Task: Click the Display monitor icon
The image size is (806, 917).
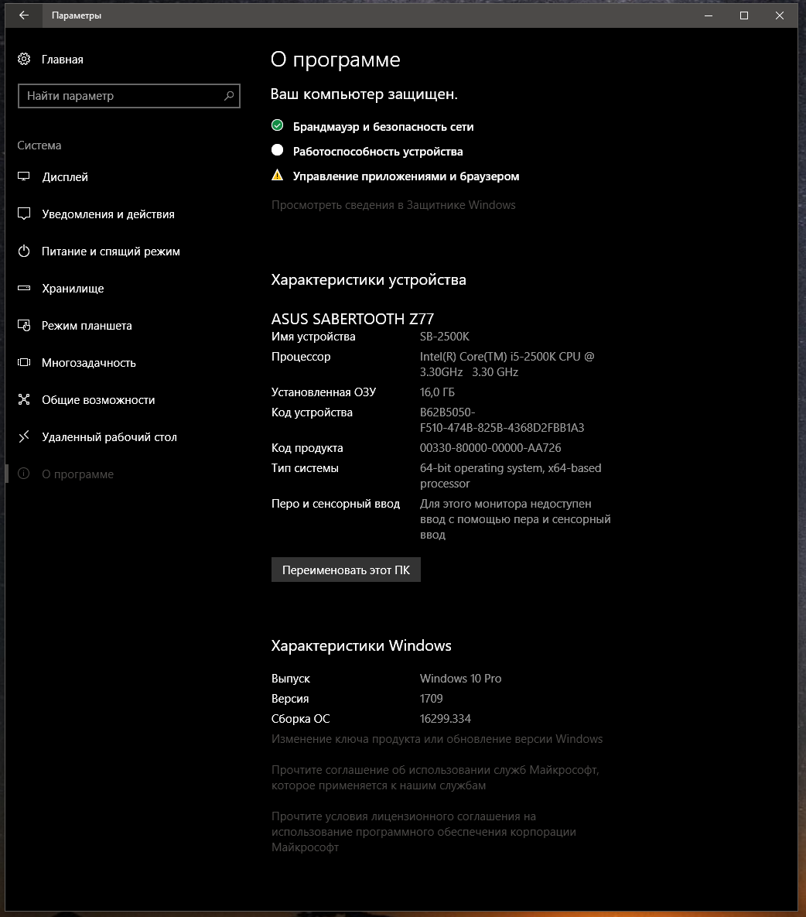Action: click(x=24, y=177)
